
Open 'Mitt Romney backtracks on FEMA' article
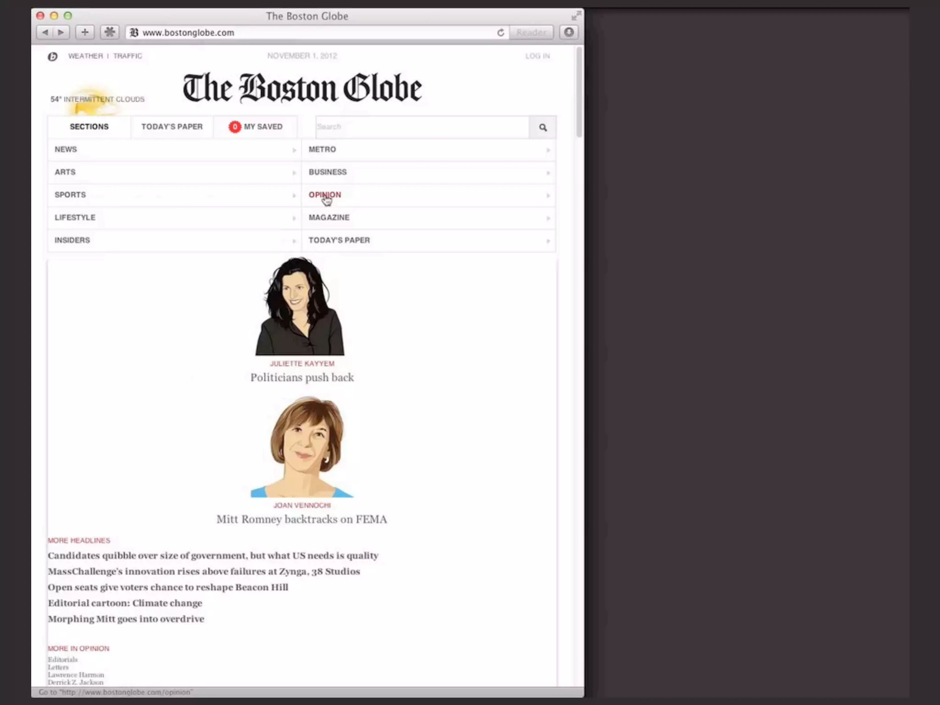[x=302, y=519]
